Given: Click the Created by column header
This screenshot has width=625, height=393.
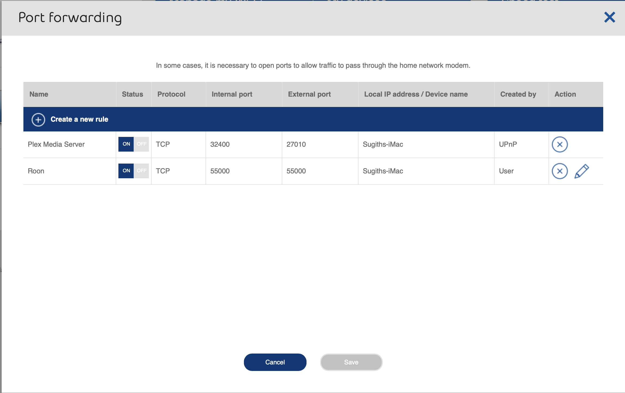Looking at the screenshot, I should (x=518, y=94).
